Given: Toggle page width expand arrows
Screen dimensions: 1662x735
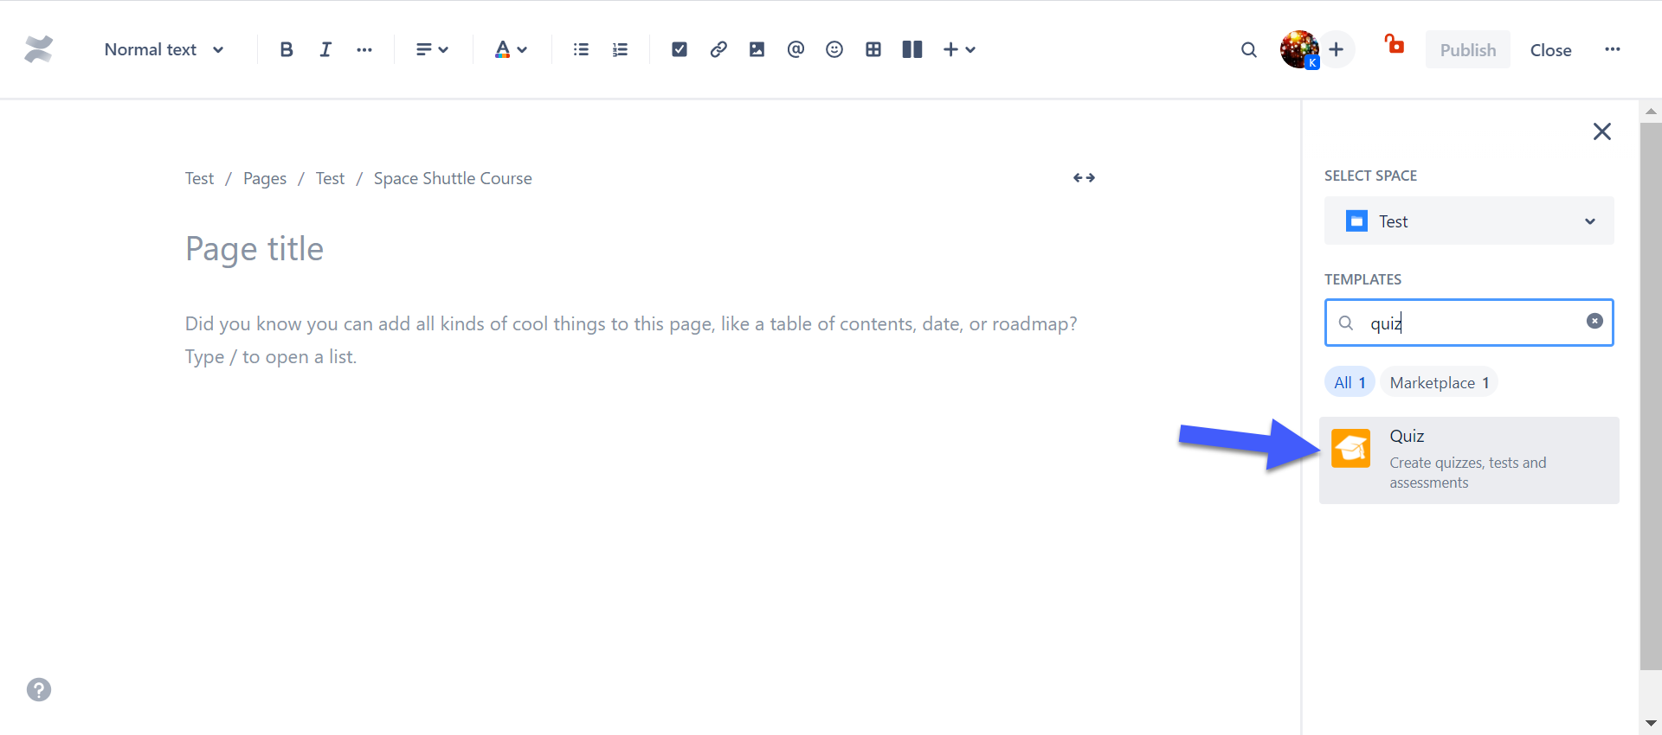Looking at the screenshot, I should [x=1084, y=178].
